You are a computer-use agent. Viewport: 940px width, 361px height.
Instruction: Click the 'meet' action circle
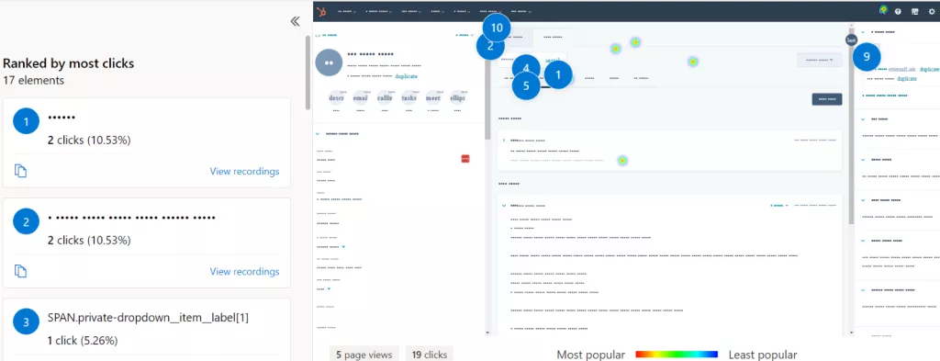pyautogui.click(x=433, y=97)
